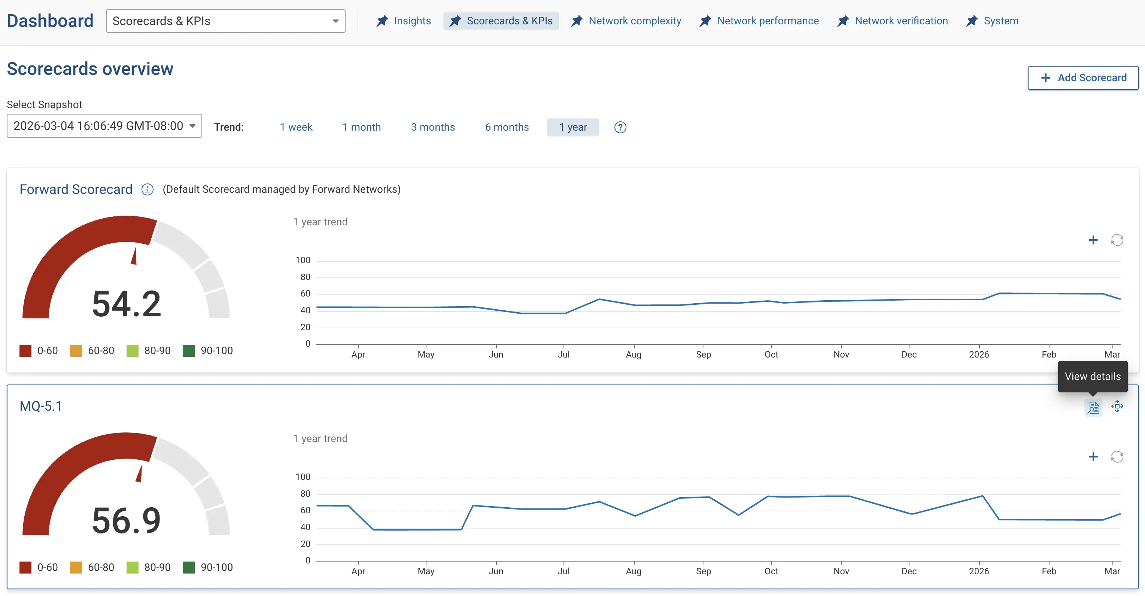Click the MQ-5.1 '1 year trend' label
This screenshot has height=596, width=1145.
320,438
